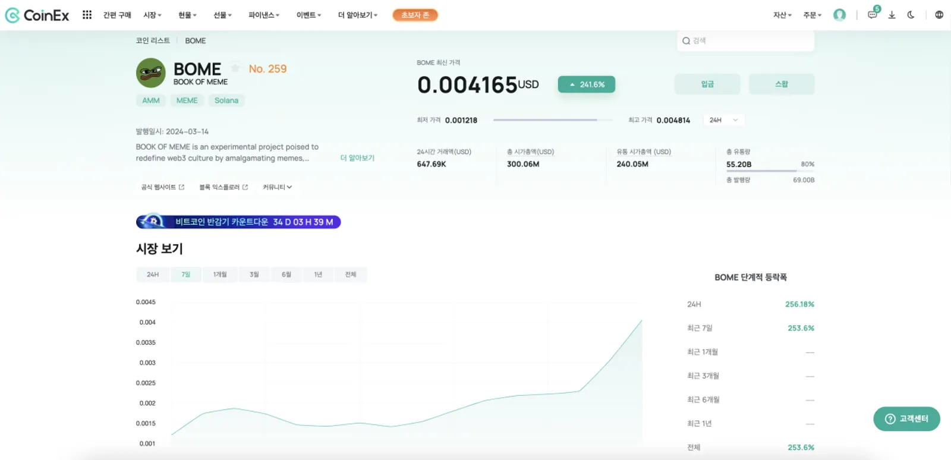Open the messages icon with notification badge
The image size is (951, 460).
[873, 14]
